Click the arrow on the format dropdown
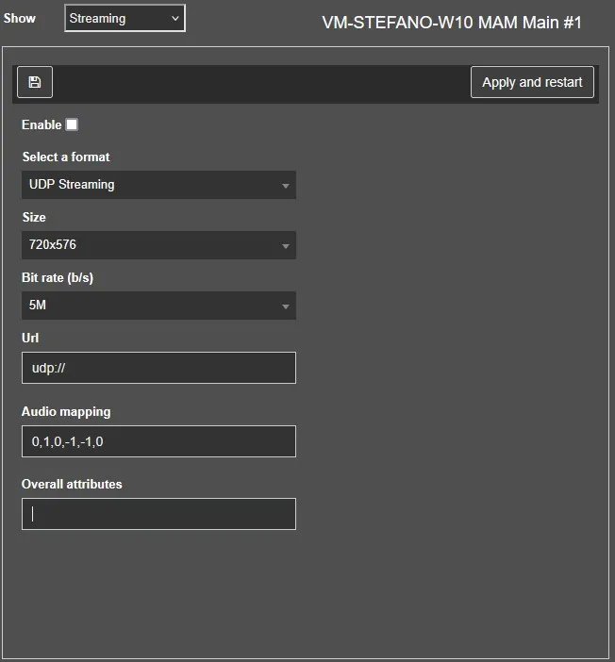Viewport: 615px width, 662px height. (x=285, y=186)
